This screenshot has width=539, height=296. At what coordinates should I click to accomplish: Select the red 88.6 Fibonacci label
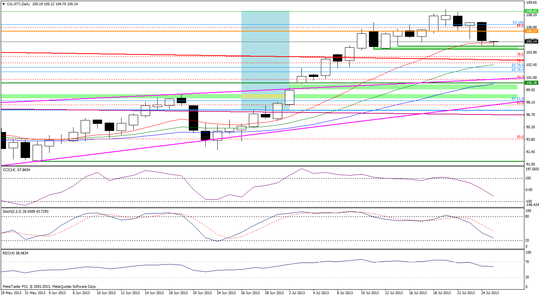tap(520, 26)
